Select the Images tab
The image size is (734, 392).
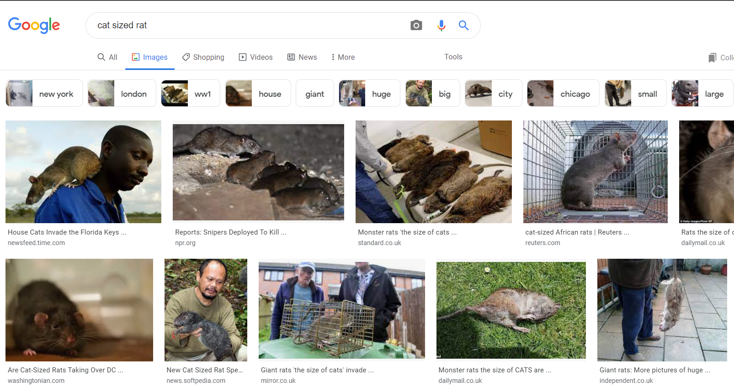tap(150, 57)
